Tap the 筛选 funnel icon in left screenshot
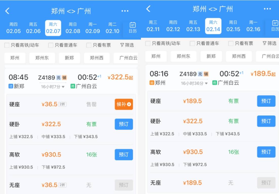Image resolution: width=279 pixels, height=194 pixels. tap(122, 45)
